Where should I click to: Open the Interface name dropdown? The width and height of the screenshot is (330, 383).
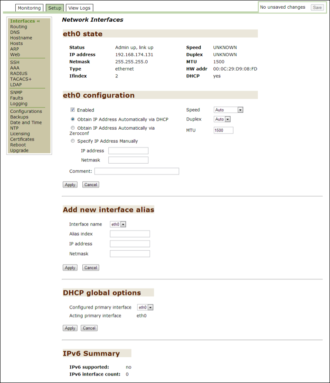coord(118,224)
